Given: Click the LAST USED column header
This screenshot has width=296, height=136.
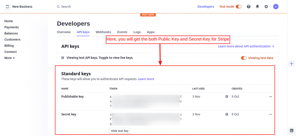Looking at the screenshot, I should 198,89.
